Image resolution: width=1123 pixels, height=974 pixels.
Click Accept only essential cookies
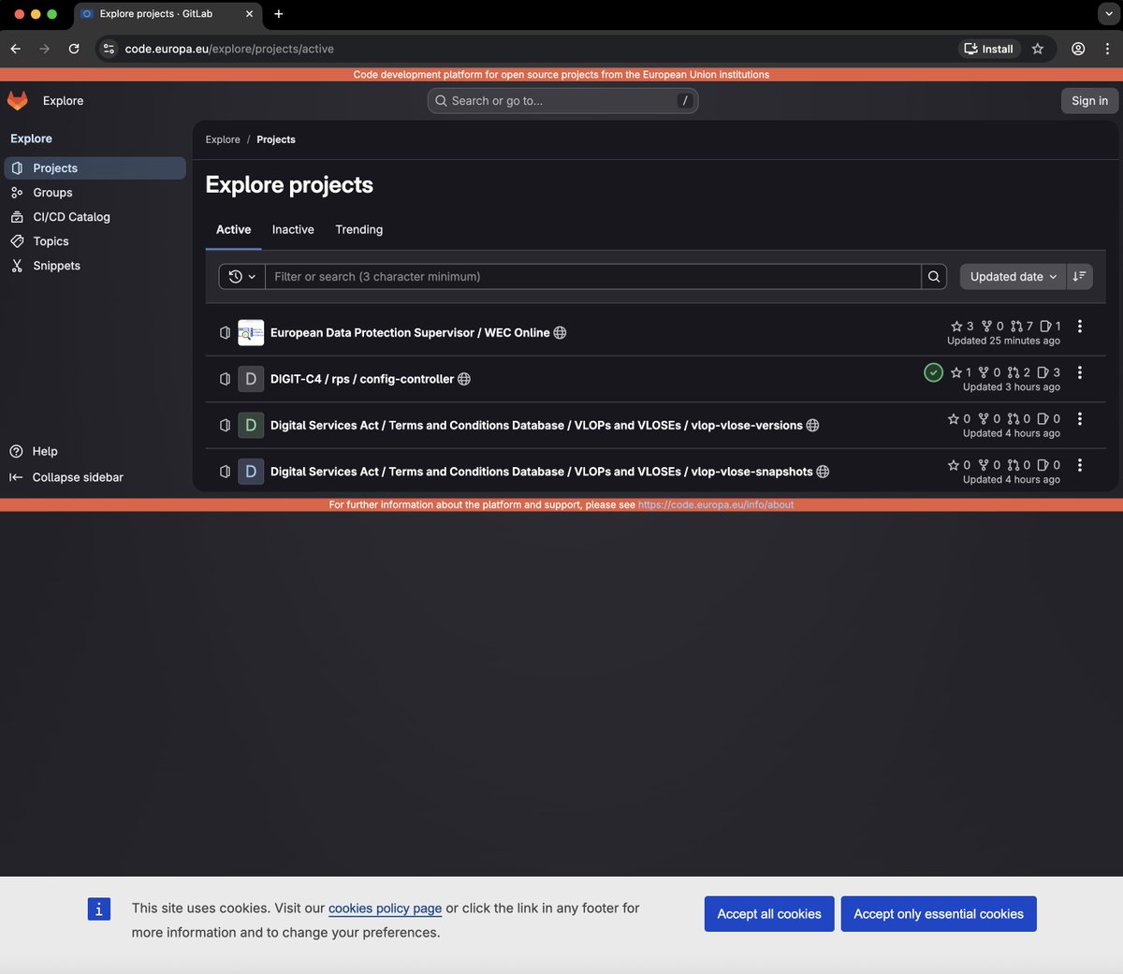(939, 914)
